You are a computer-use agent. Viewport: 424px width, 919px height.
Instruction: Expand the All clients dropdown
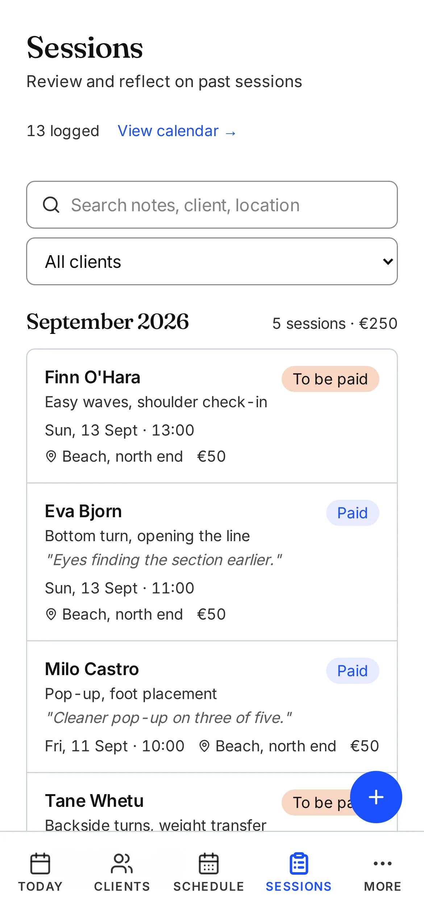click(x=212, y=261)
